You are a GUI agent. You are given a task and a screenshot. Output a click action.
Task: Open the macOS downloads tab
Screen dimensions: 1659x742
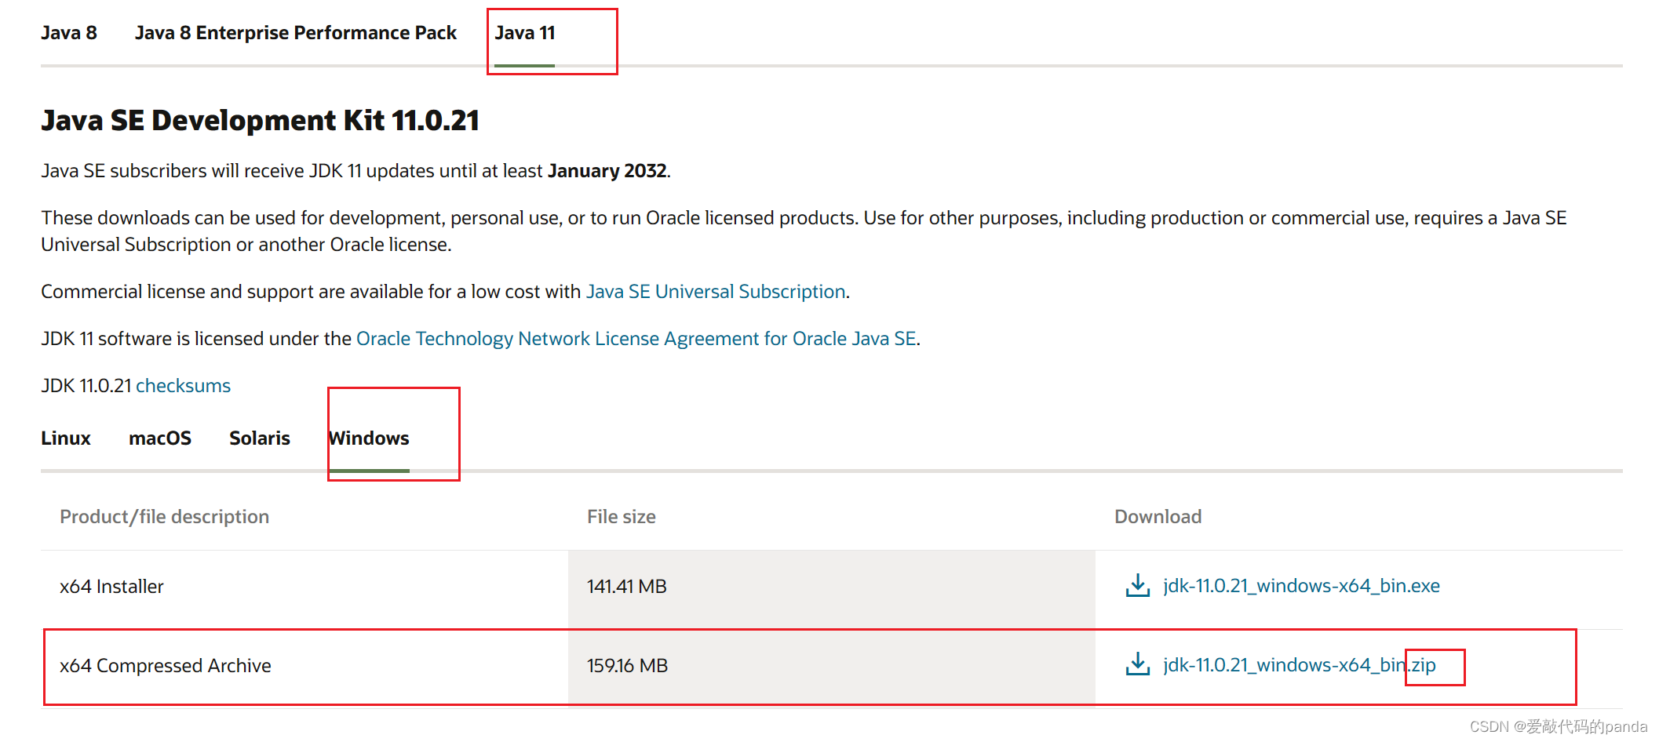click(x=160, y=438)
